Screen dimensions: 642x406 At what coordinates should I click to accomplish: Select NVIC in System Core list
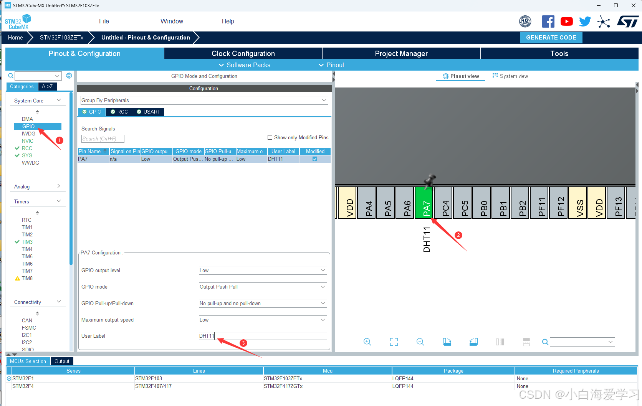[28, 141]
